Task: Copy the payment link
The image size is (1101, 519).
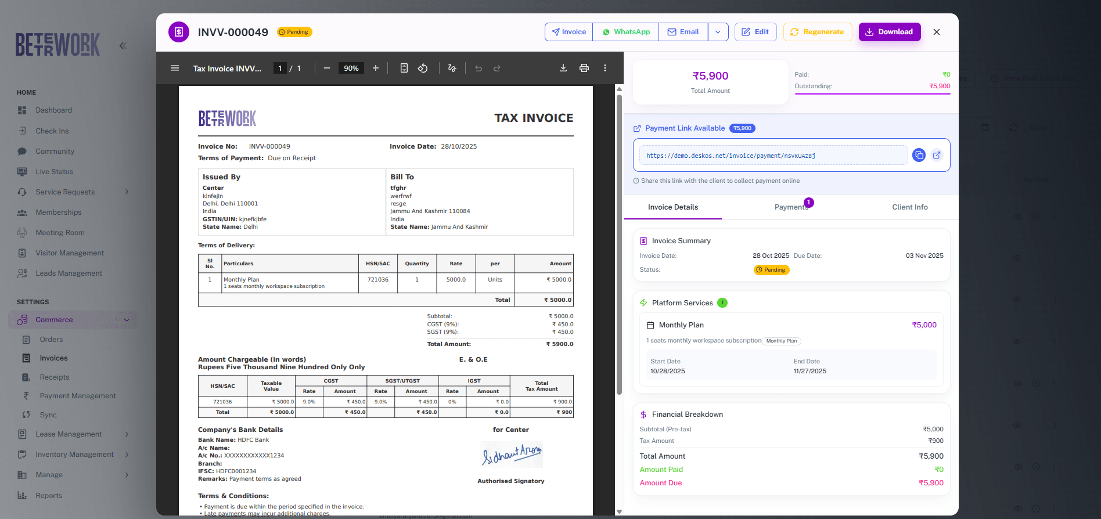Action: pos(919,155)
